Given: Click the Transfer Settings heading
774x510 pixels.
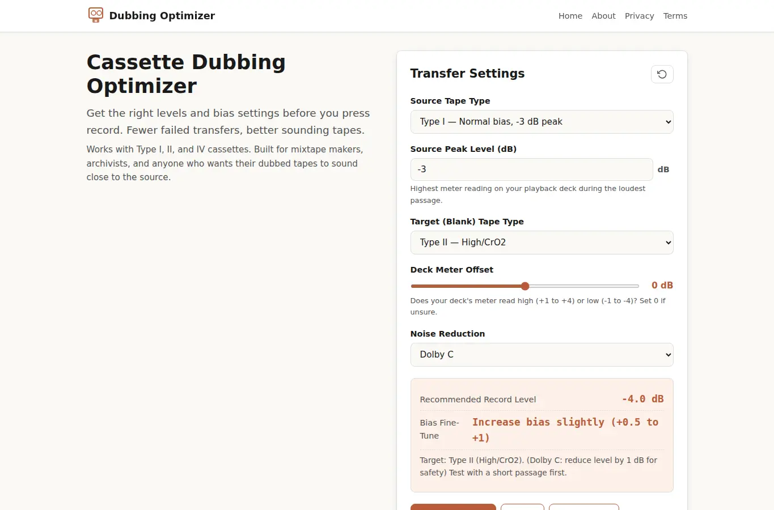Looking at the screenshot, I should pyautogui.click(x=467, y=74).
